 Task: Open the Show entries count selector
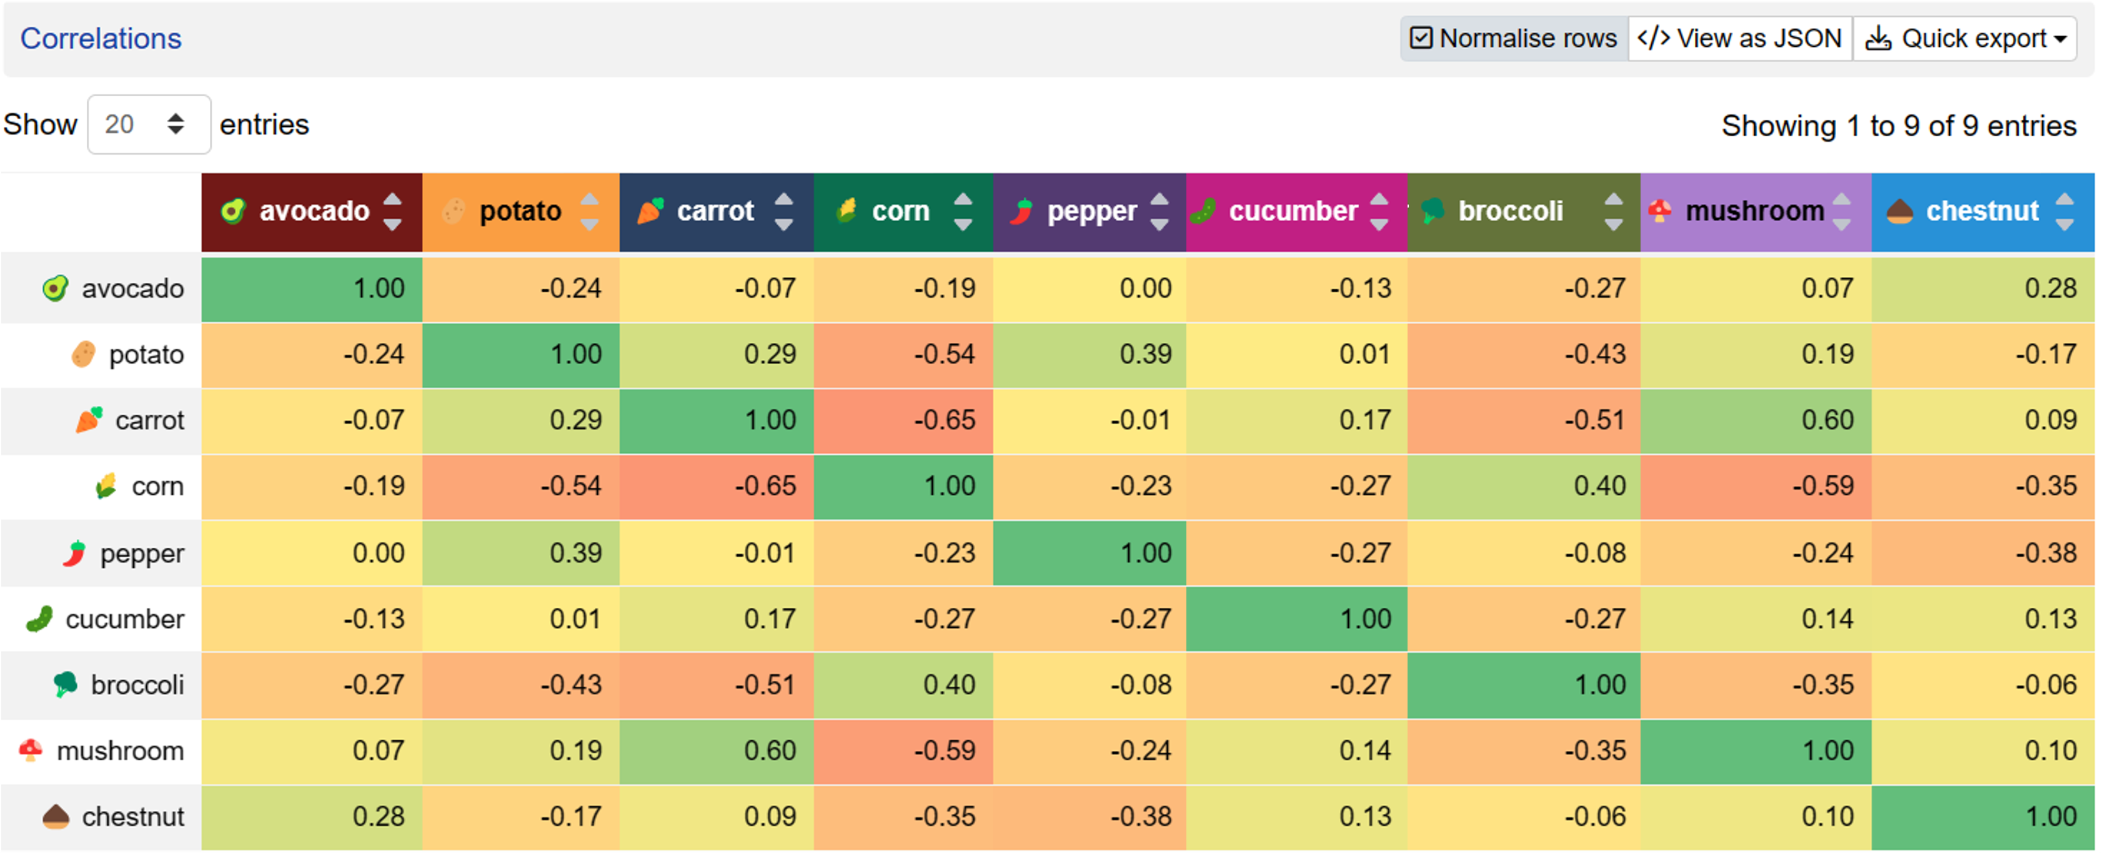[x=149, y=125]
